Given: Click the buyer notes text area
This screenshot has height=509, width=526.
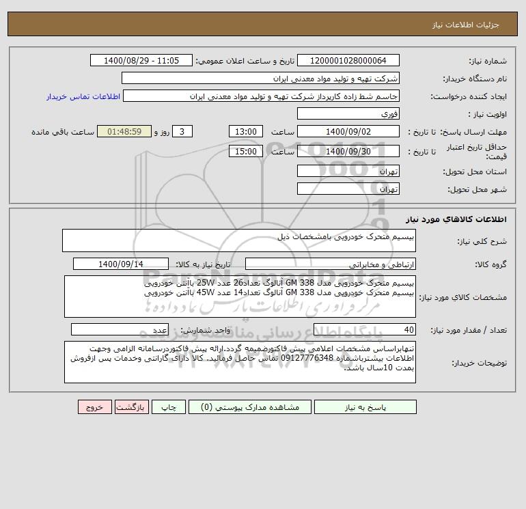Looking at the screenshot, I should point(240,362).
